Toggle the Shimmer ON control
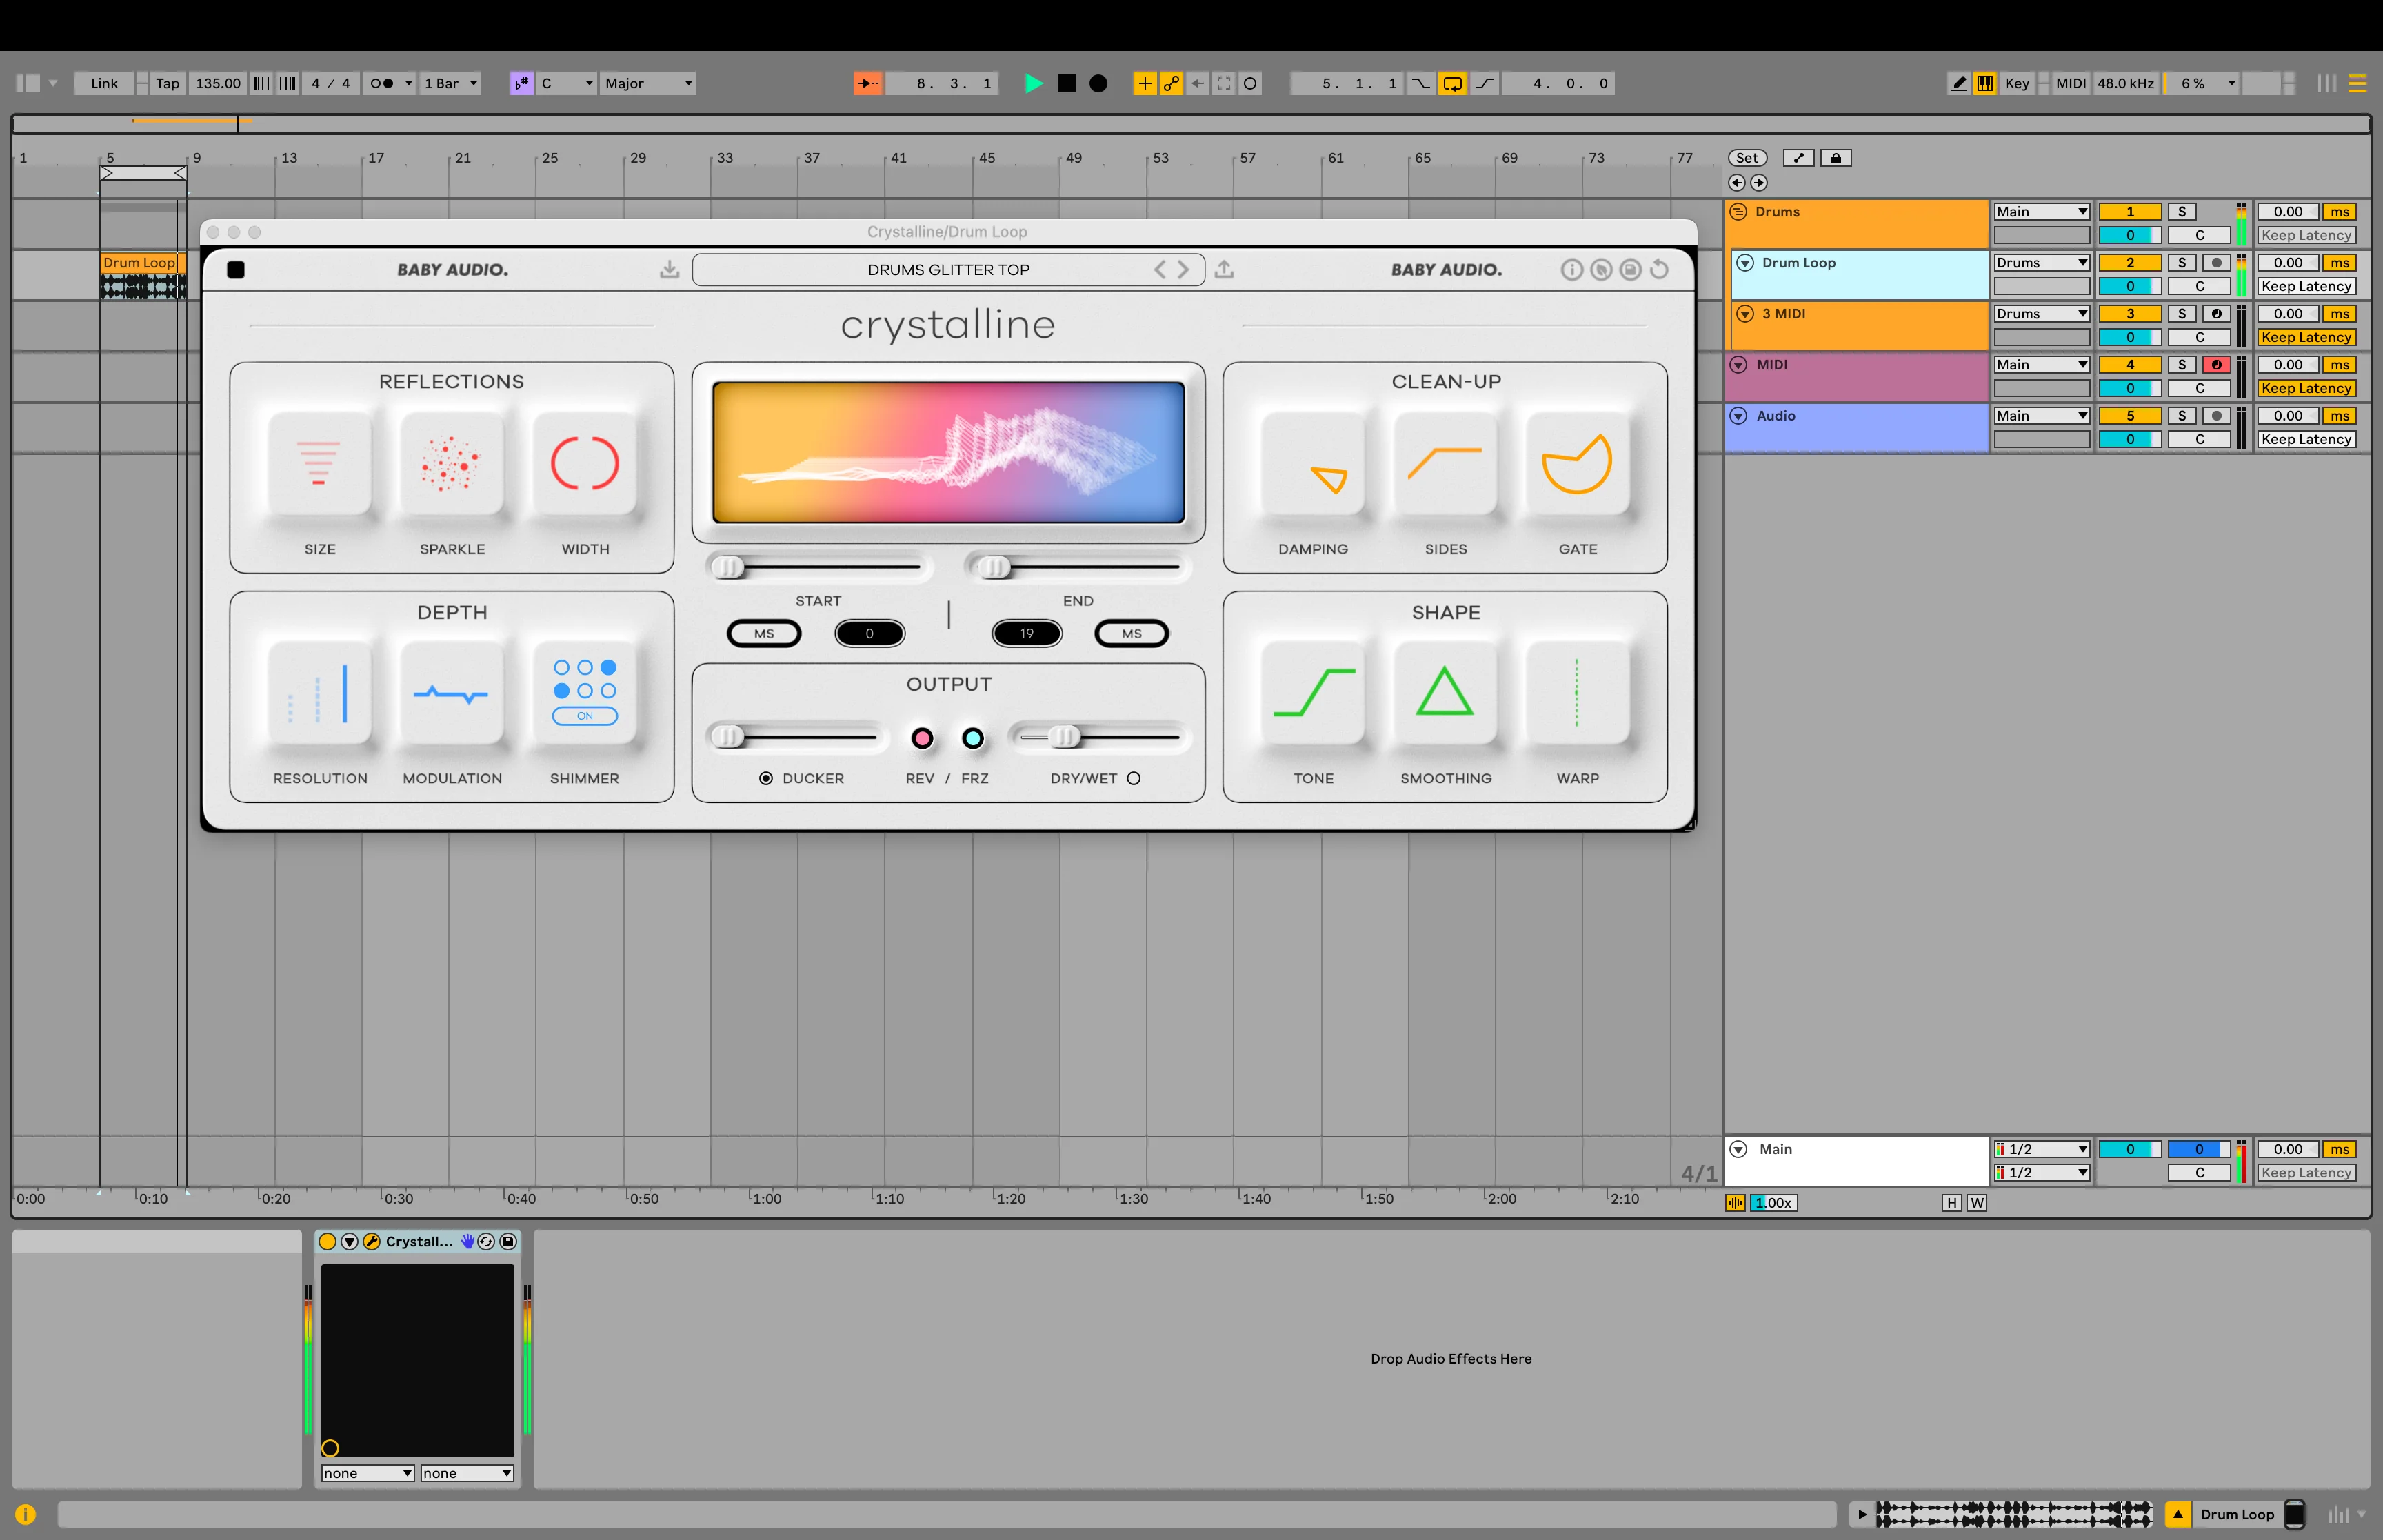The height and width of the screenshot is (1540, 2383). coord(585,716)
